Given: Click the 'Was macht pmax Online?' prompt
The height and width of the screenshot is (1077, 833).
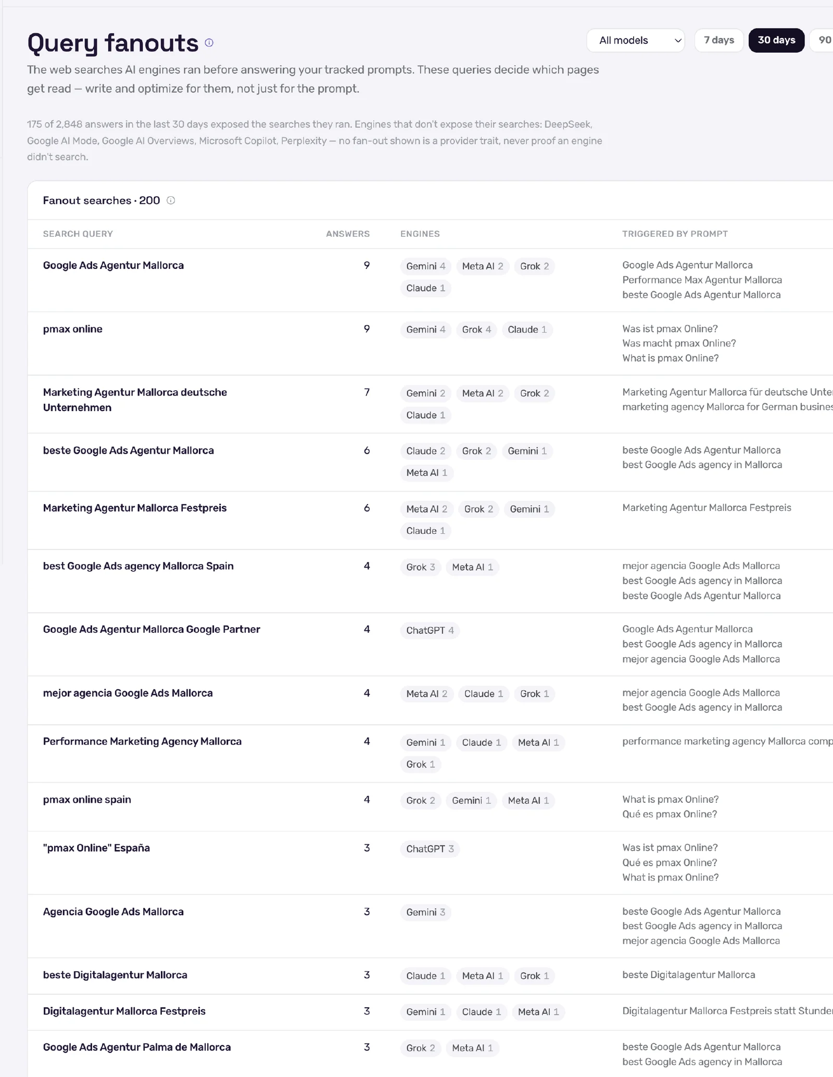Looking at the screenshot, I should click(679, 343).
